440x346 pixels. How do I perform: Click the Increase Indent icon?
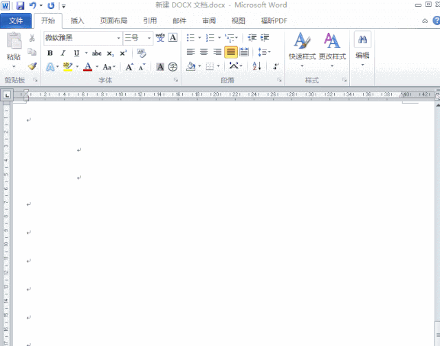point(265,38)
